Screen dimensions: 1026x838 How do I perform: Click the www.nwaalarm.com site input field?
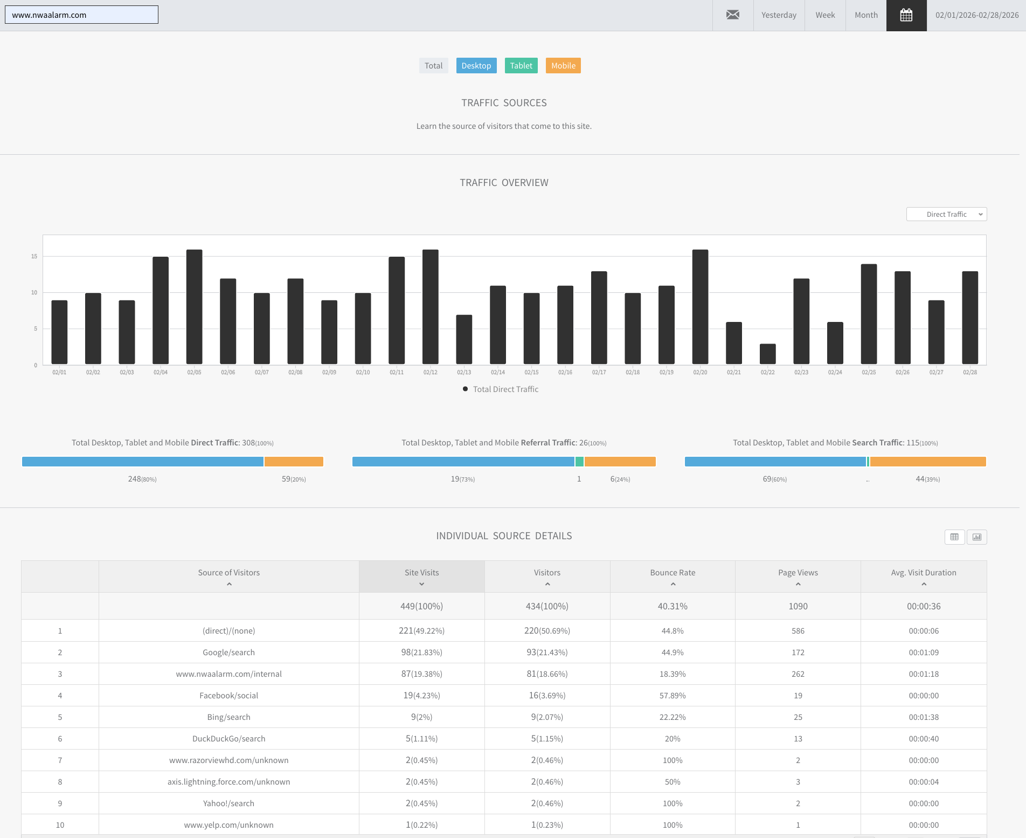[81, 15]
